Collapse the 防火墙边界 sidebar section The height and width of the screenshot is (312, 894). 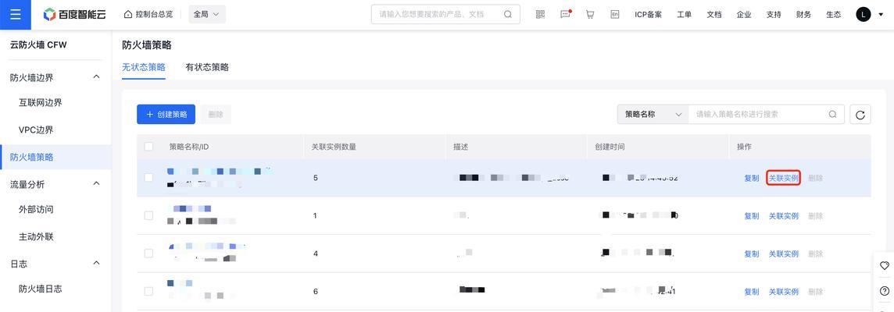click(x=96, y=77)
